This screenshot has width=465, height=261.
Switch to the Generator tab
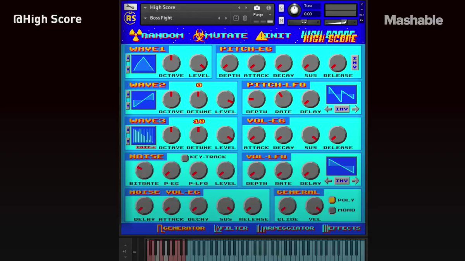point(181,228)
